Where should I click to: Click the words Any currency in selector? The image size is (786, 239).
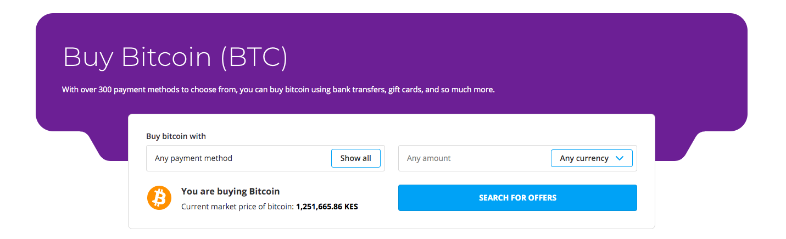pyautogui.click(x=584, y=158)
